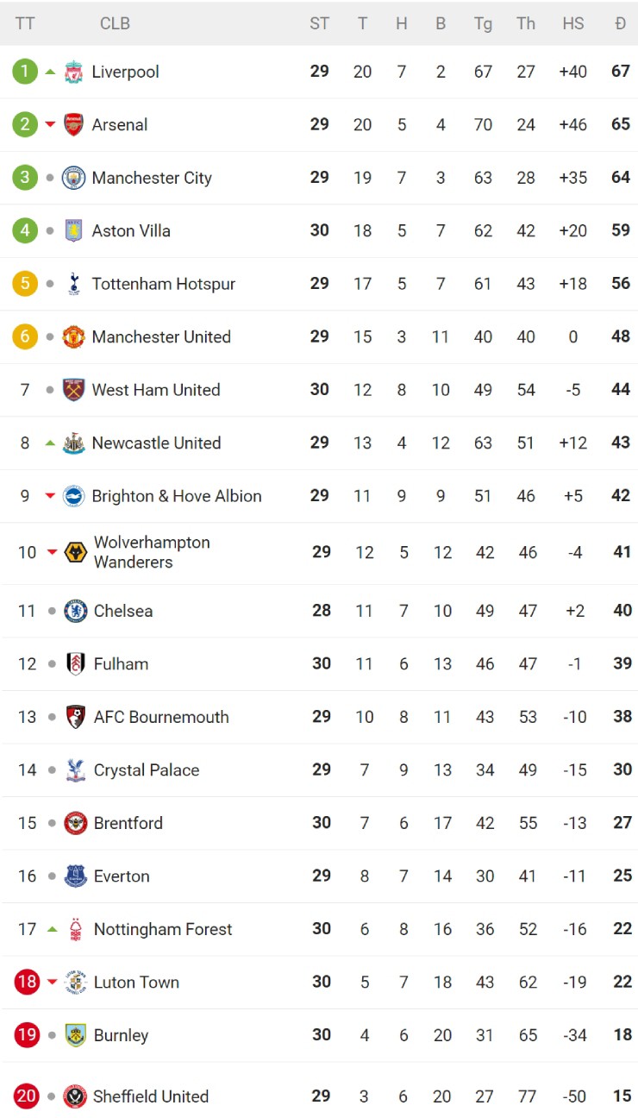
Task: Click Arsenal's red down-arrow rank indicator
Action: click(x=50, y=124)
